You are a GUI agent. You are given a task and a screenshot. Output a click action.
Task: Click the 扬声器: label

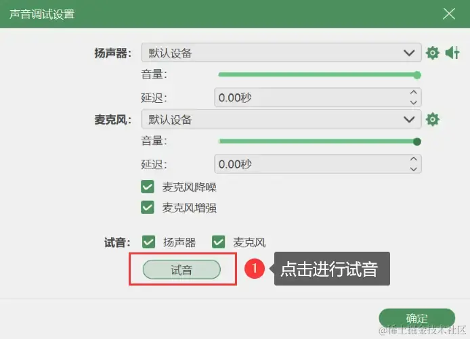tap(113, 53)
